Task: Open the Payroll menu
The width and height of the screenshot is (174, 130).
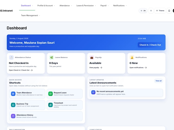Action: (x=103, y=6)
